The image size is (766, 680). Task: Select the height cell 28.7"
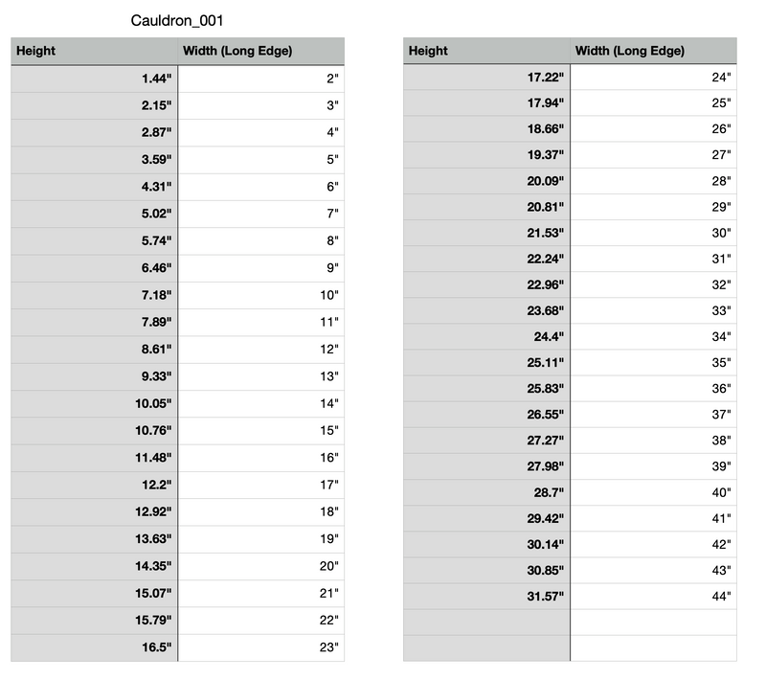click(486, 492)
